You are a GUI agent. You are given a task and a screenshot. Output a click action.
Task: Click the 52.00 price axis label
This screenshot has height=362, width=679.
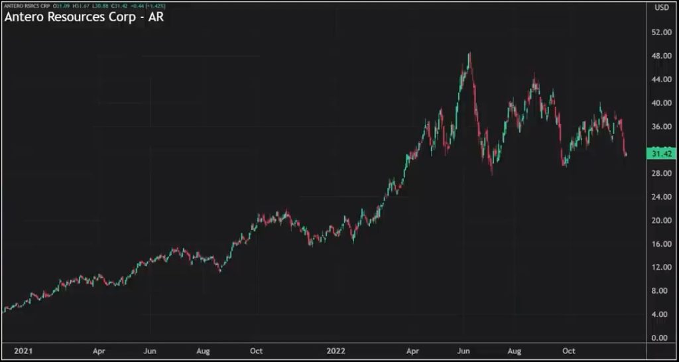click(661, 32)
